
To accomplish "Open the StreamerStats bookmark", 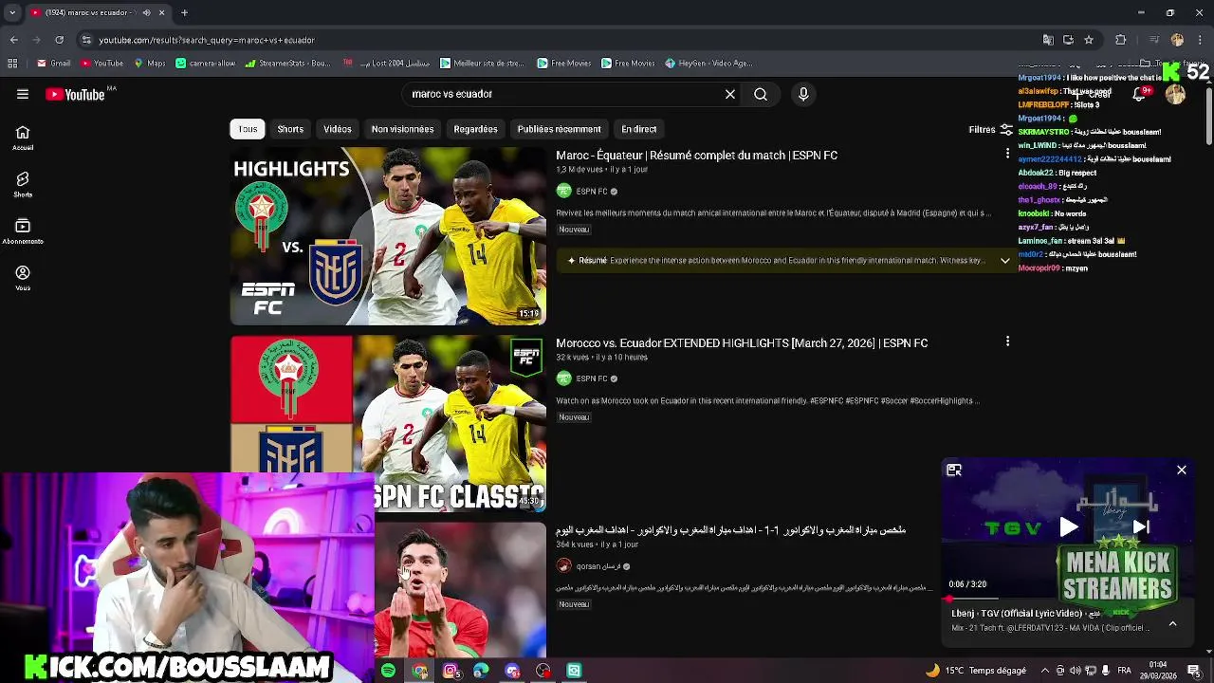I will [288, 64].
